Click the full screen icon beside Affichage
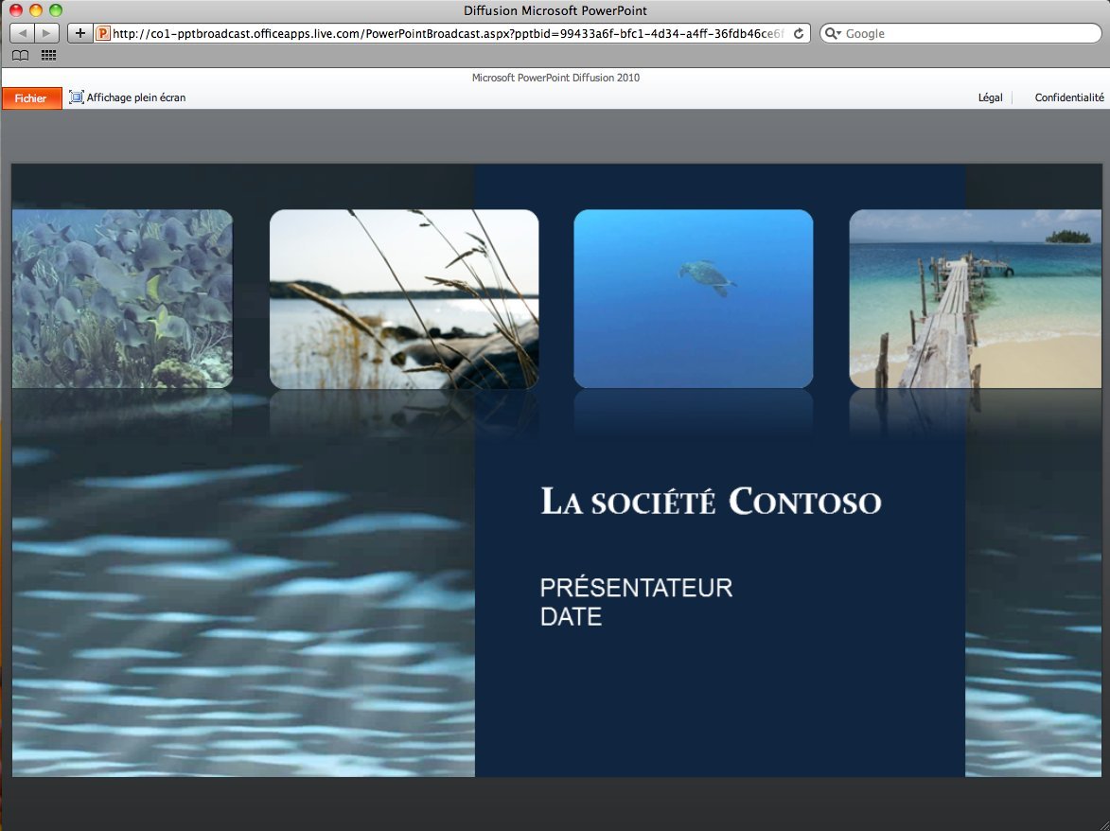The height and width of the screenshot is (831, 1110). [x=76, y=97]
